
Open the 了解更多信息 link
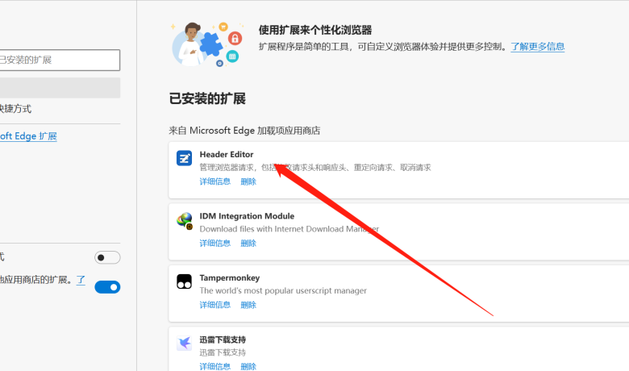click(x=538, y=47)
